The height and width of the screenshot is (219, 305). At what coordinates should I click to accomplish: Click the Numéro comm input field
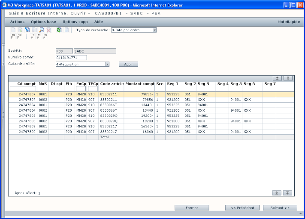pos(71,58)
